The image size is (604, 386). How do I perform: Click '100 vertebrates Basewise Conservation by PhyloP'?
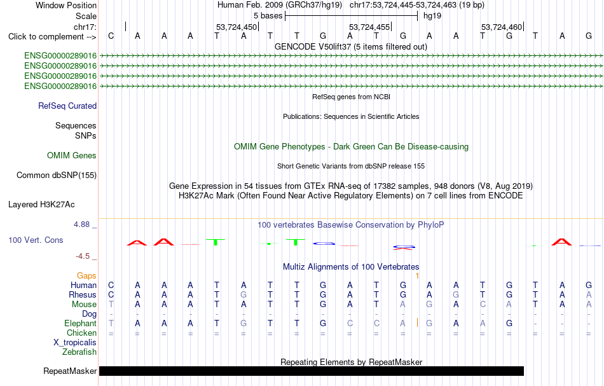click(350, 225)
